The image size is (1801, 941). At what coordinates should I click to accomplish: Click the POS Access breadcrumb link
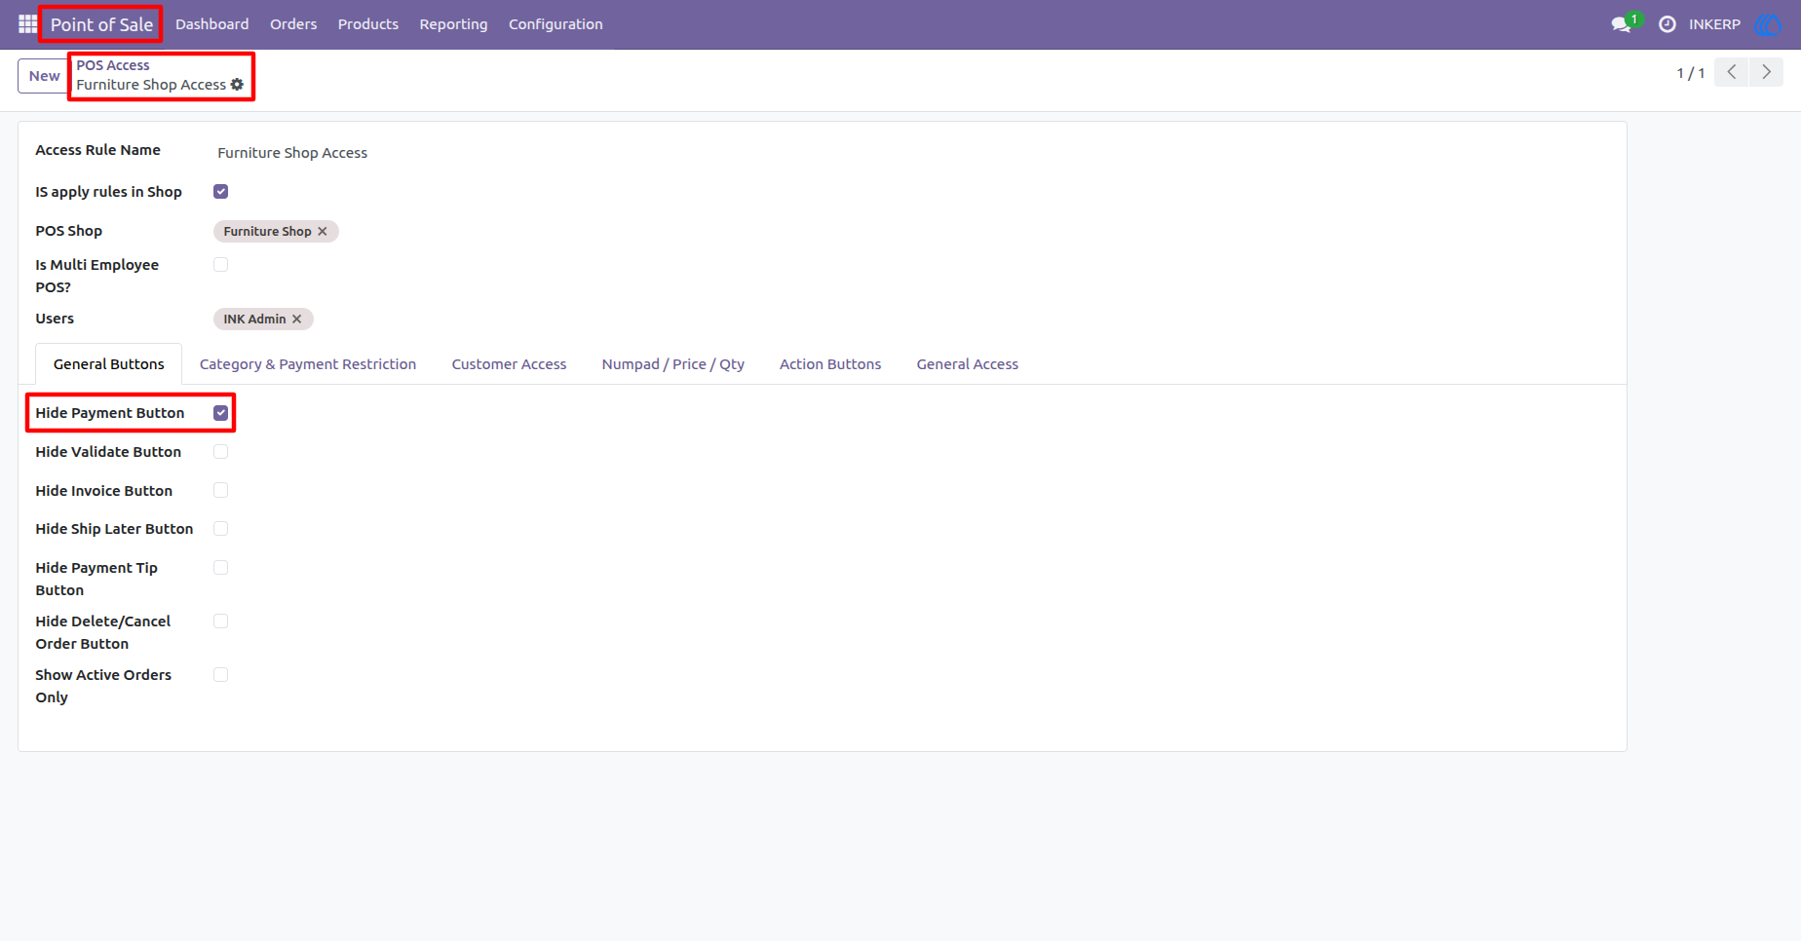point(113,65)
